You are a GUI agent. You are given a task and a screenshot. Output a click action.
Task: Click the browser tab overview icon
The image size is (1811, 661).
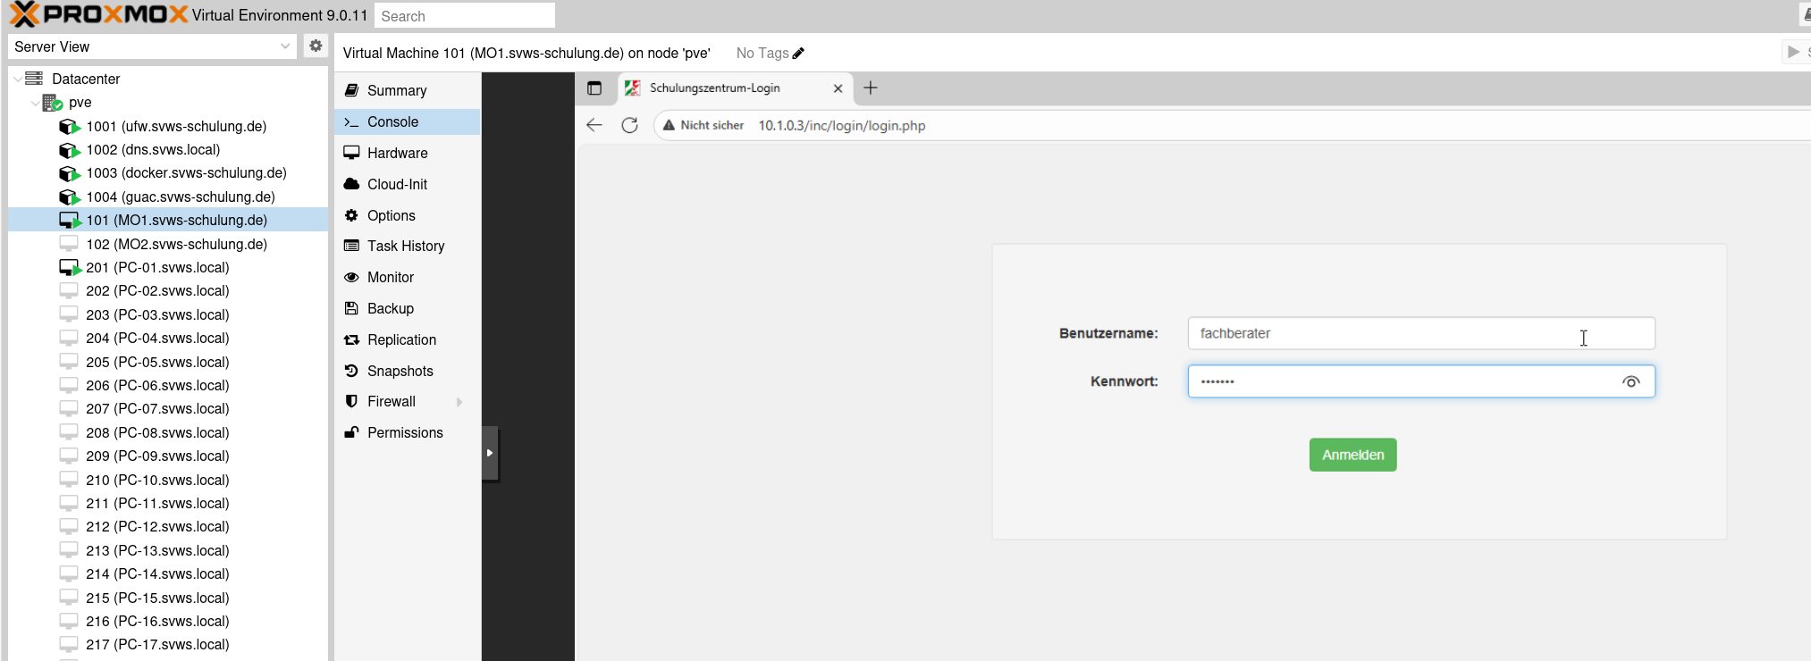pos(594,88)
